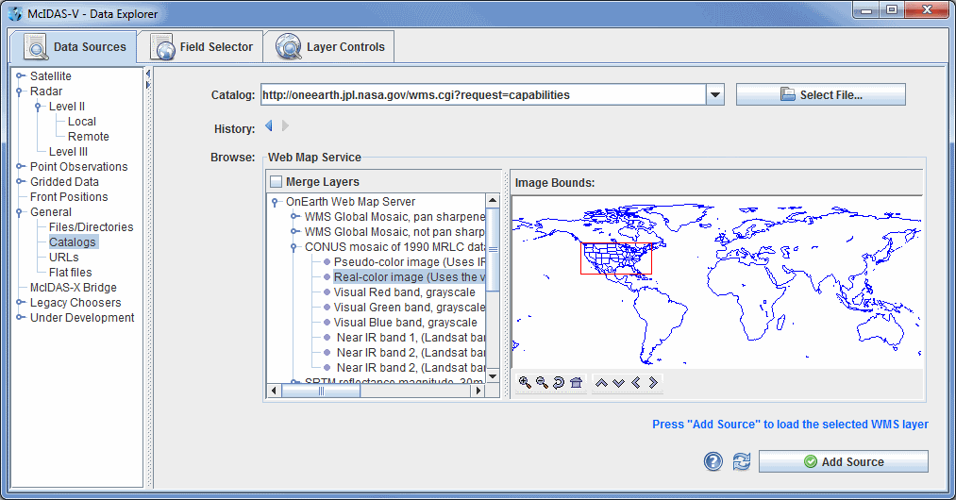Pan the map up with arrow icon

tap(600, 383)
